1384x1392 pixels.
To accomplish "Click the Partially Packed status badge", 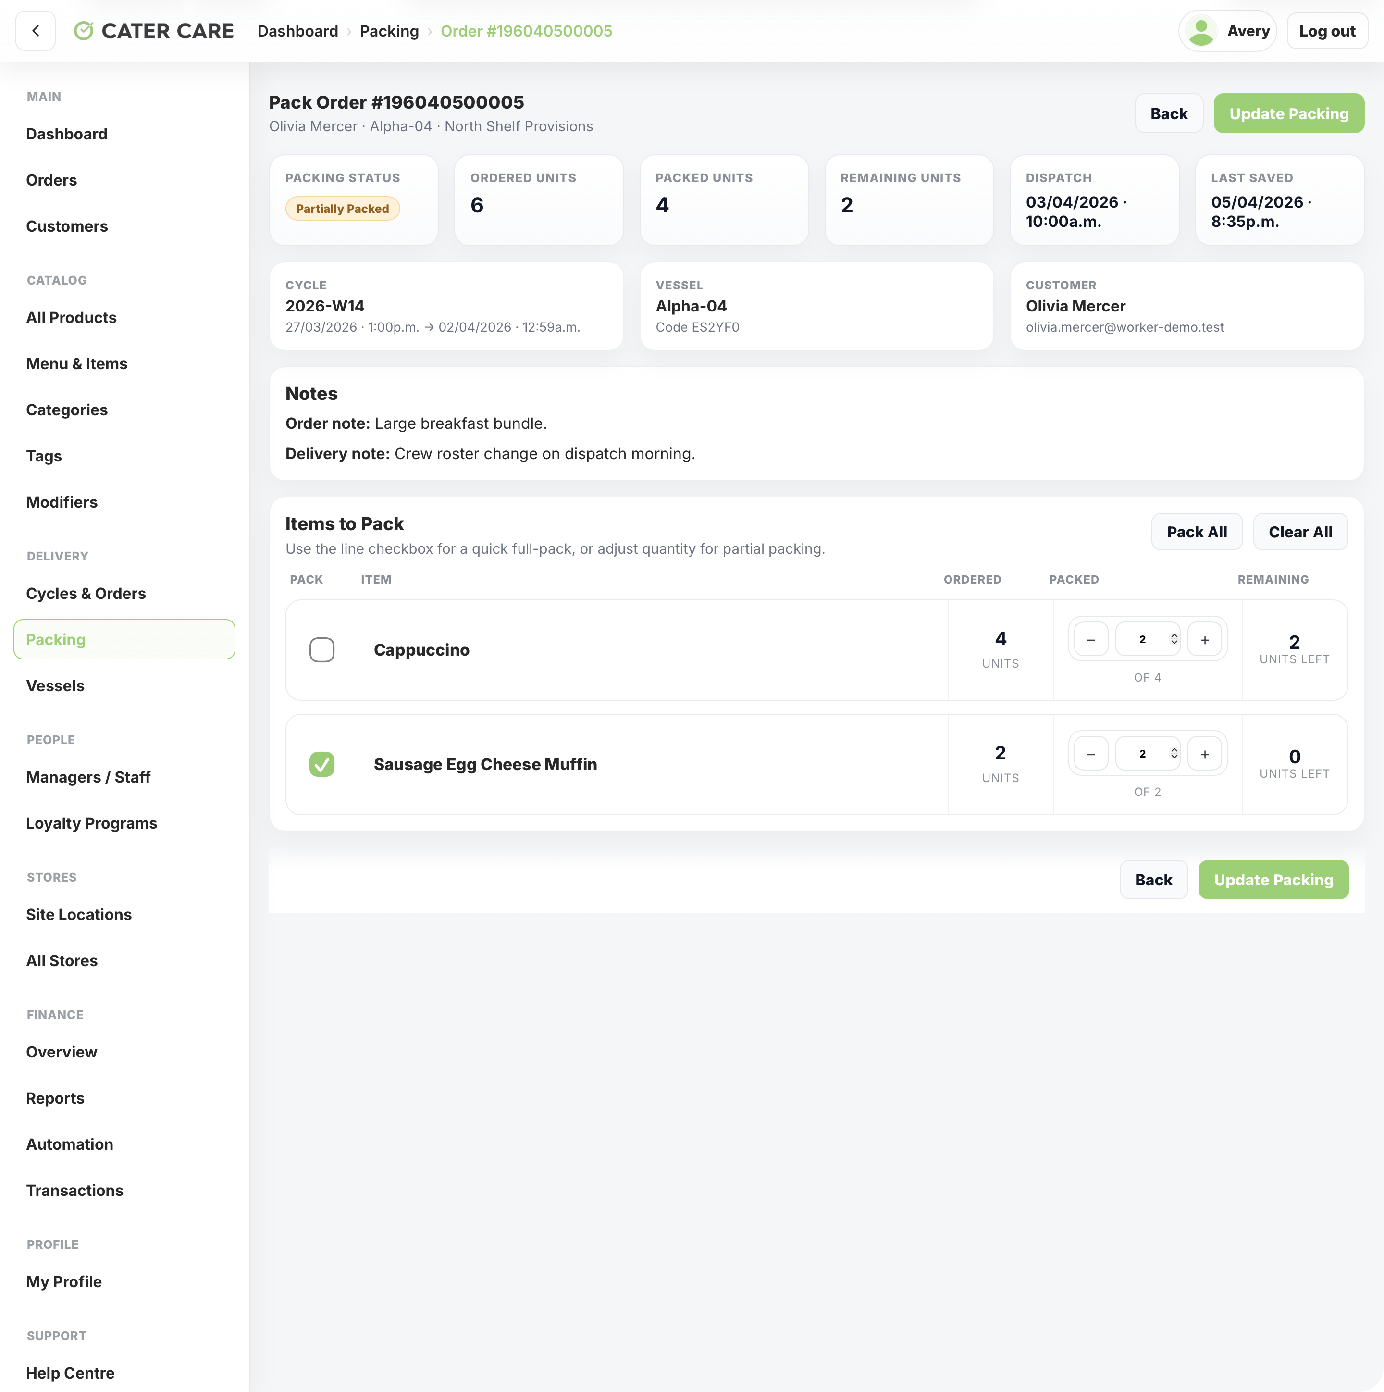I will click(x=342, y=209).
